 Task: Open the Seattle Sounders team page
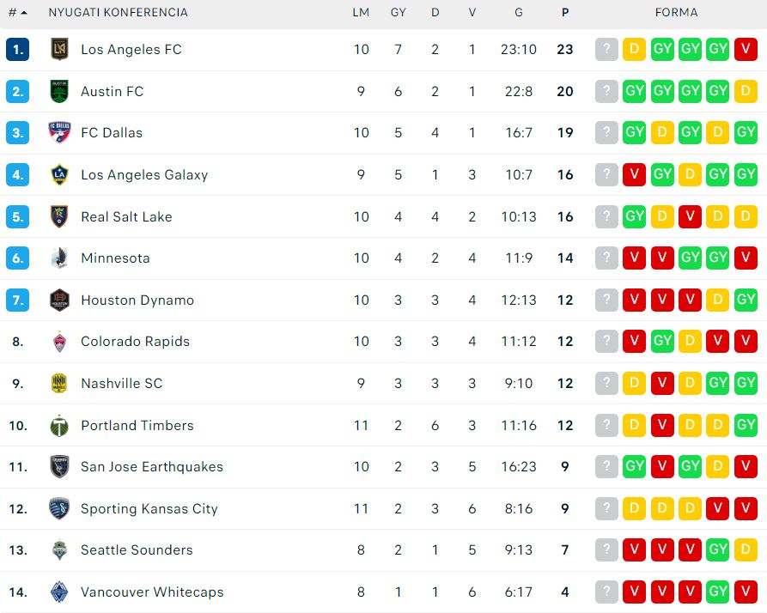point(137,550)
